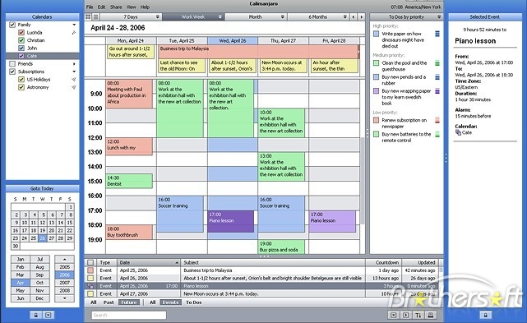
Task: Open the Month view dropdown arrow
Action: tap(282, 16)
